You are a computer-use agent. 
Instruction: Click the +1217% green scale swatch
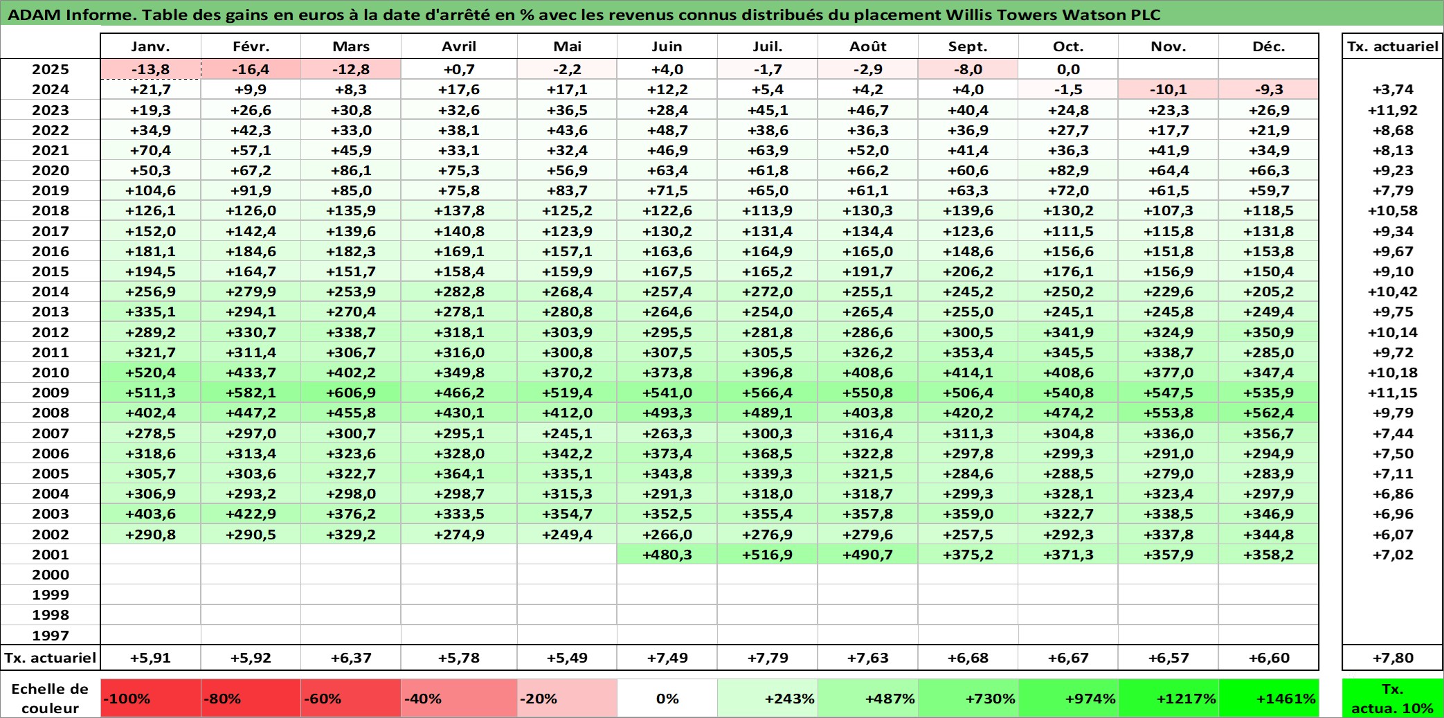click(x=1168, y=698)
